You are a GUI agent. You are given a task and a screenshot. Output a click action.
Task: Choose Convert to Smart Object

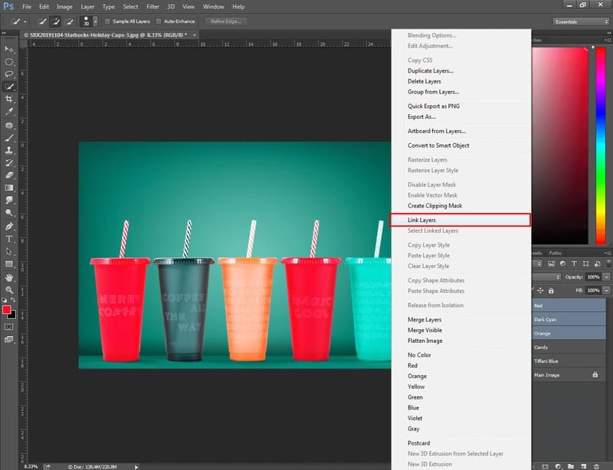(x=438, y=145)
